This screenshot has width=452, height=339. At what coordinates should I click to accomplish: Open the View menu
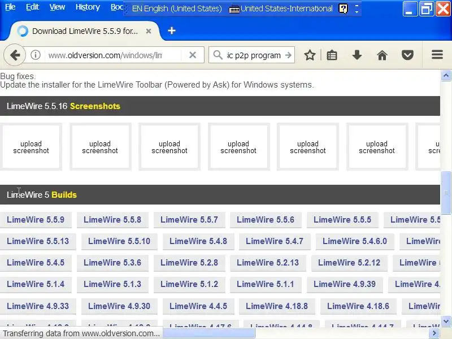click(57, 7)
